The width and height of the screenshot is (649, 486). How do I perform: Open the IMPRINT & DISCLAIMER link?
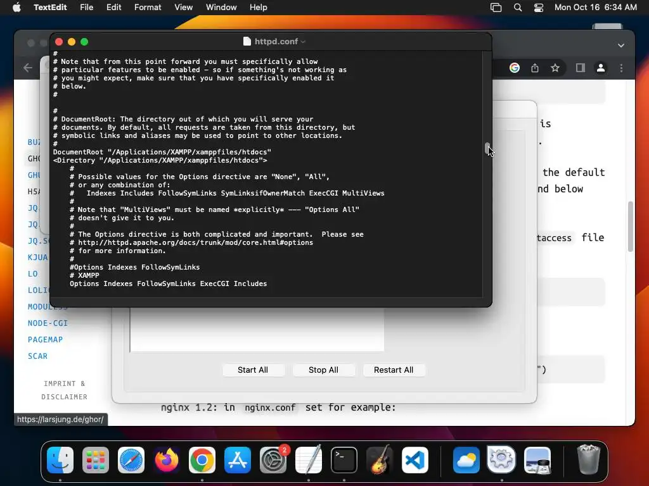point(64,390)
